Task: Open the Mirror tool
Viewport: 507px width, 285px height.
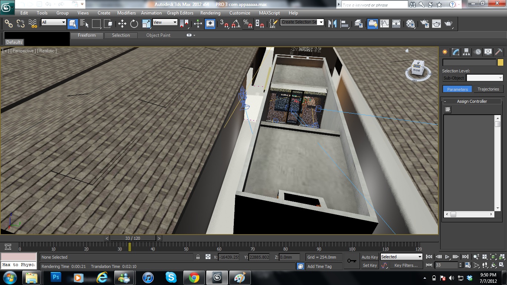Action: [x=333, y=24]
